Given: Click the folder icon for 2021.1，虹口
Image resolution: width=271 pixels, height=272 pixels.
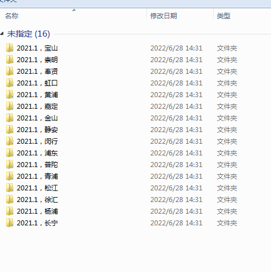Looking at the screenshot, I should click(x=9, y=83).
